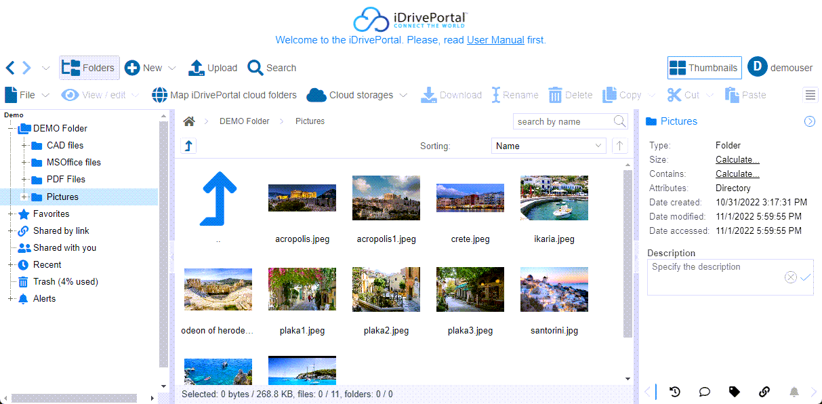Toggle the Folders tree panel
The image size is (822, 404).
tap(89, 68)
